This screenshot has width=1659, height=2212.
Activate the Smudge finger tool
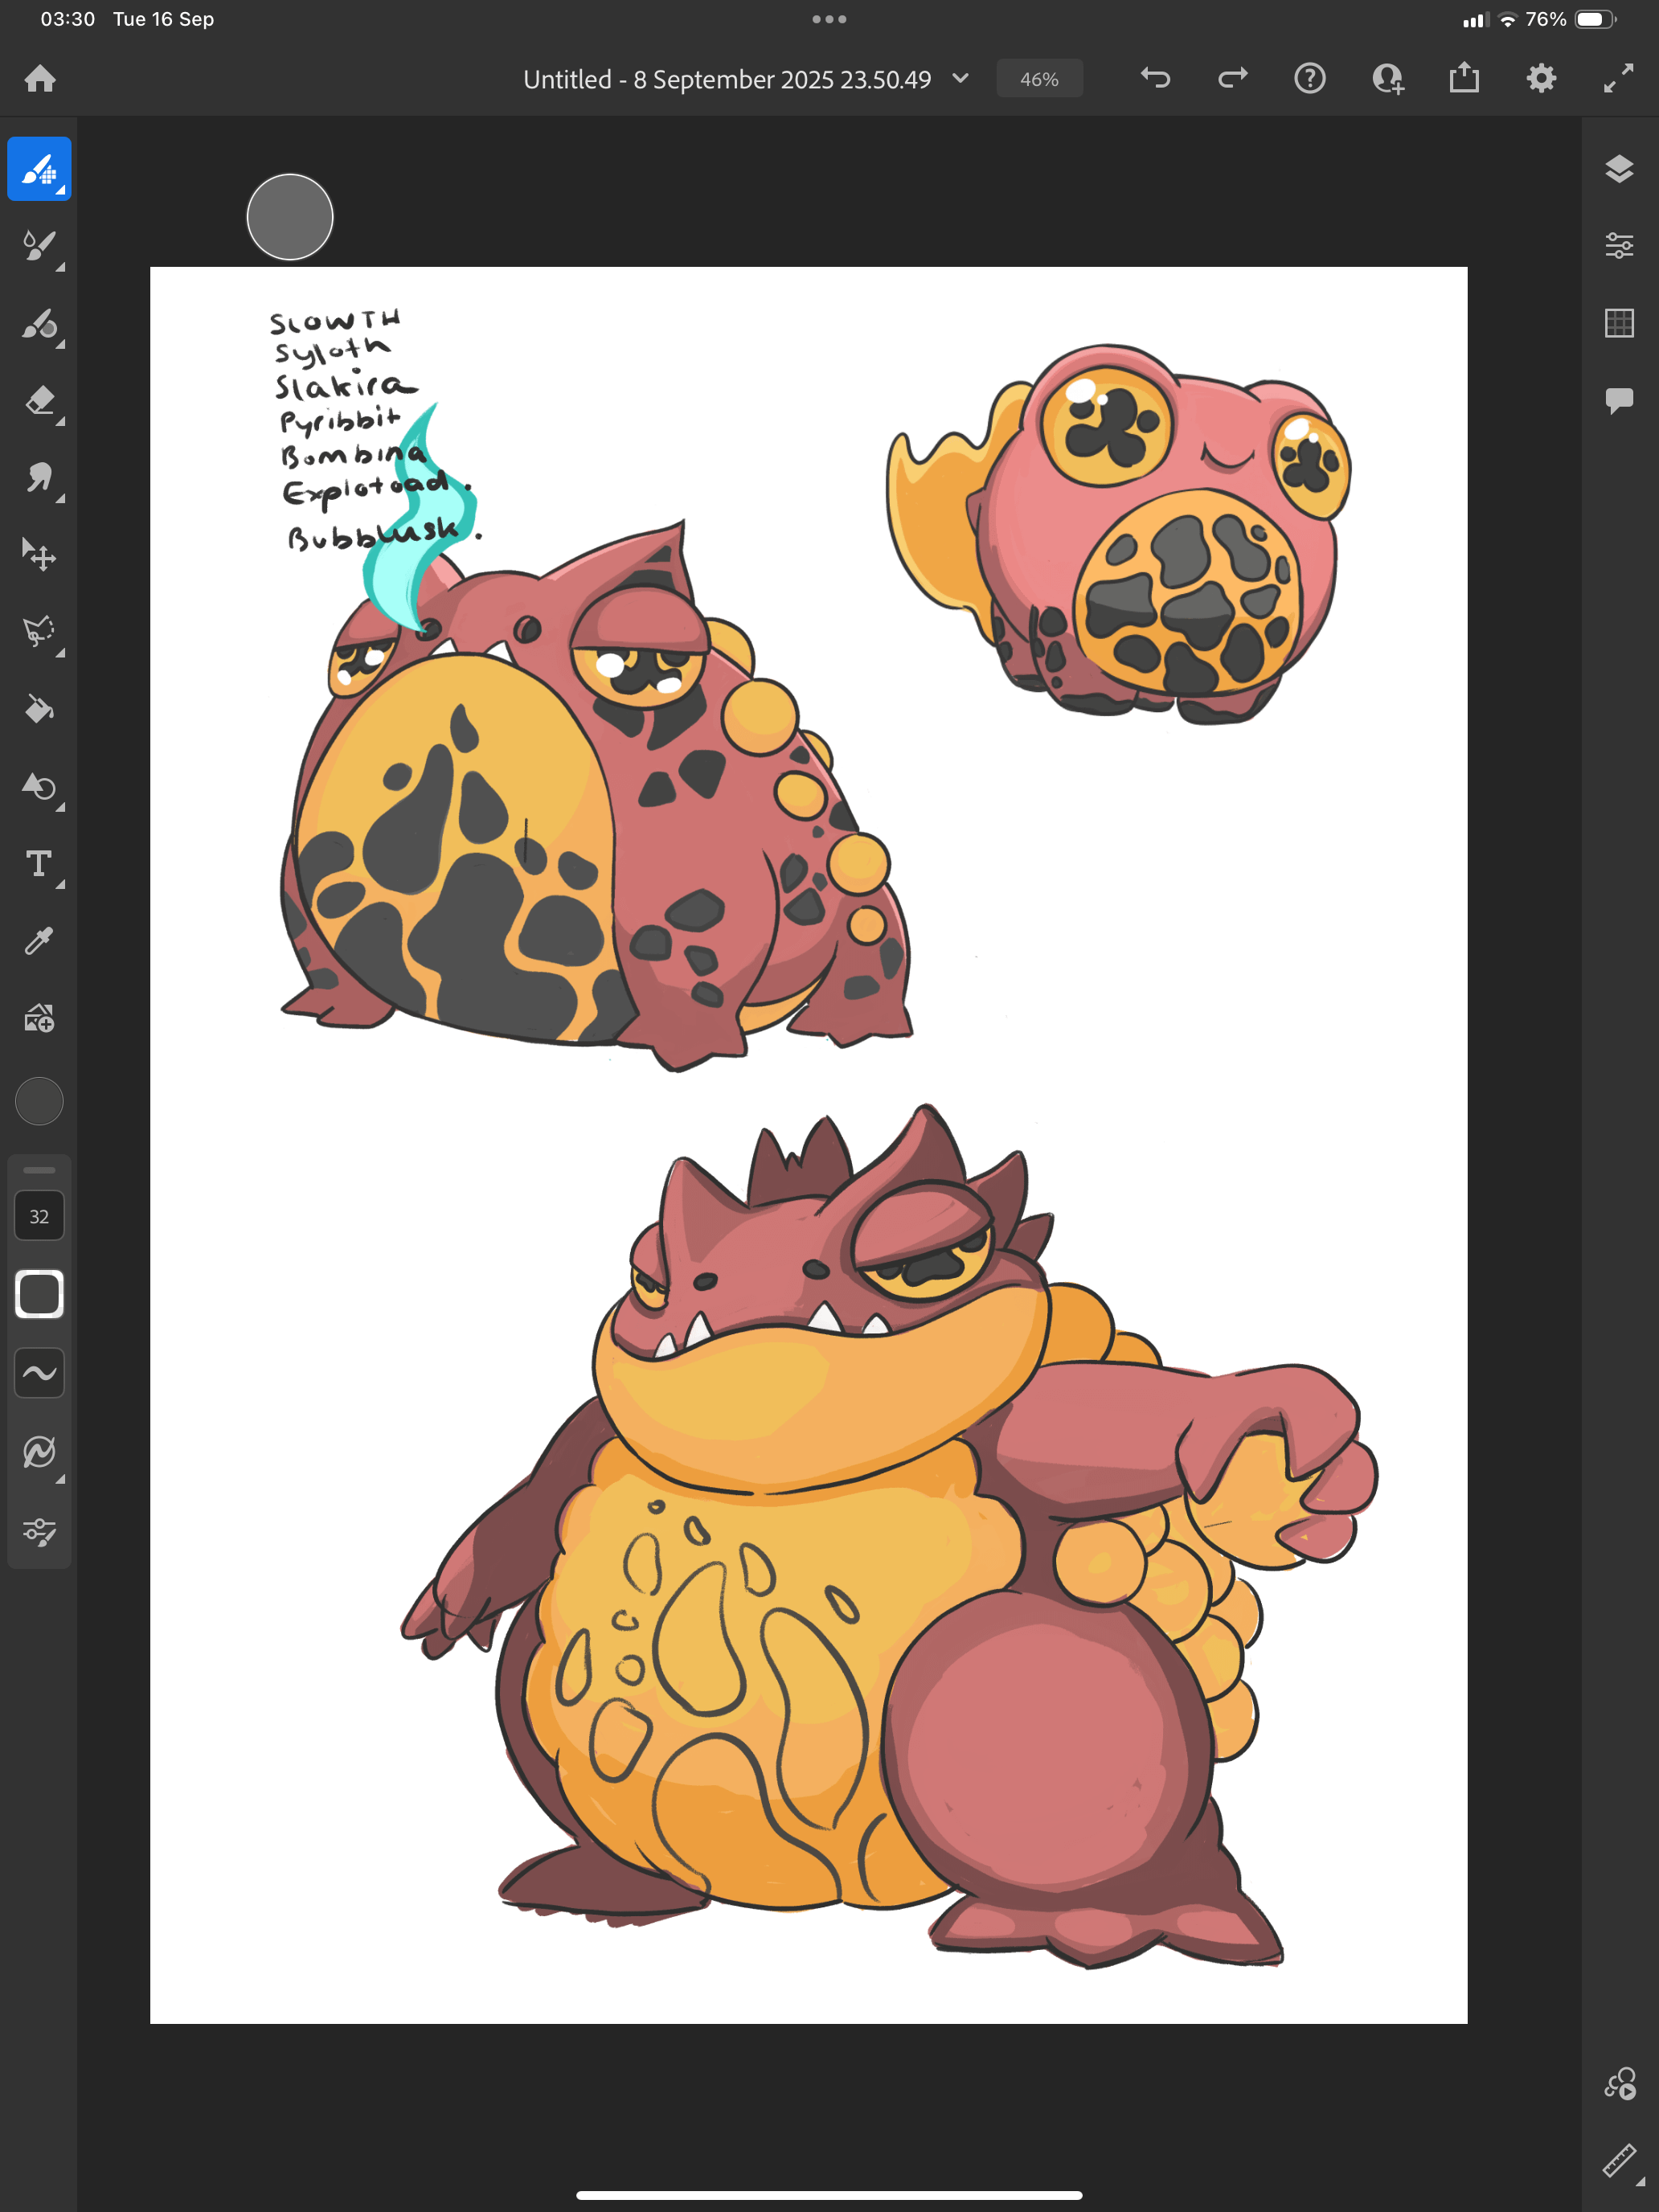click(39, 478)
